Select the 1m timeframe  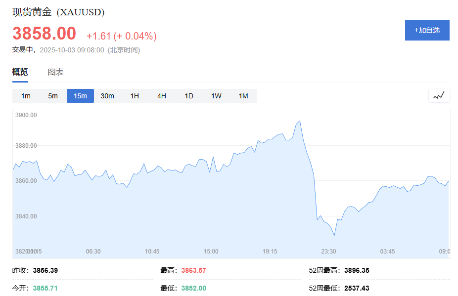[x=26, y=95]
